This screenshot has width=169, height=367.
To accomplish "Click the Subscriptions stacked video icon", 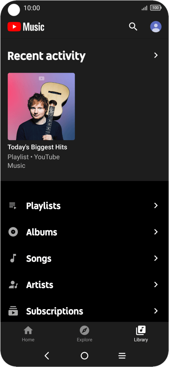I will pyautogui.click(x=13, y=311).
